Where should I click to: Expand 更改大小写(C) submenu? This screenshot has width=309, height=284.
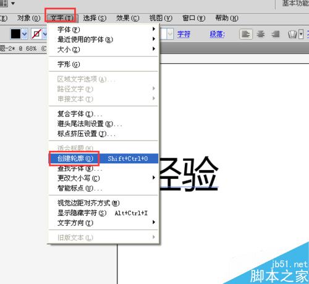pyautogui.click(x=103, y=178)
